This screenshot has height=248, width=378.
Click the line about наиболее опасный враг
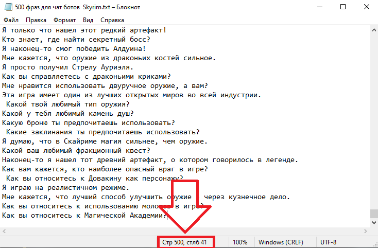click(x=105, y=169)
